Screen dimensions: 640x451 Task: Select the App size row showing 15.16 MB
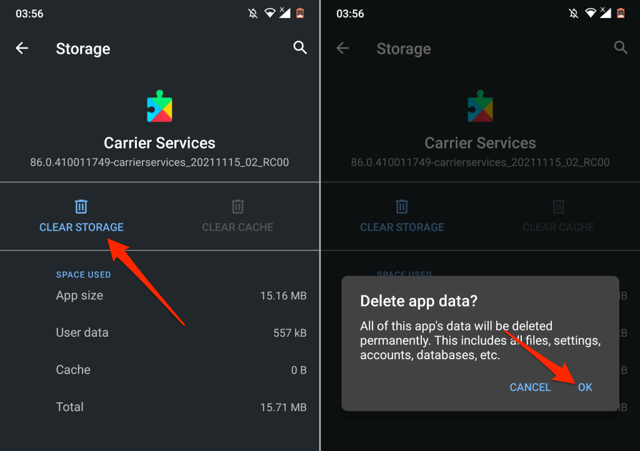coord(181,295)
